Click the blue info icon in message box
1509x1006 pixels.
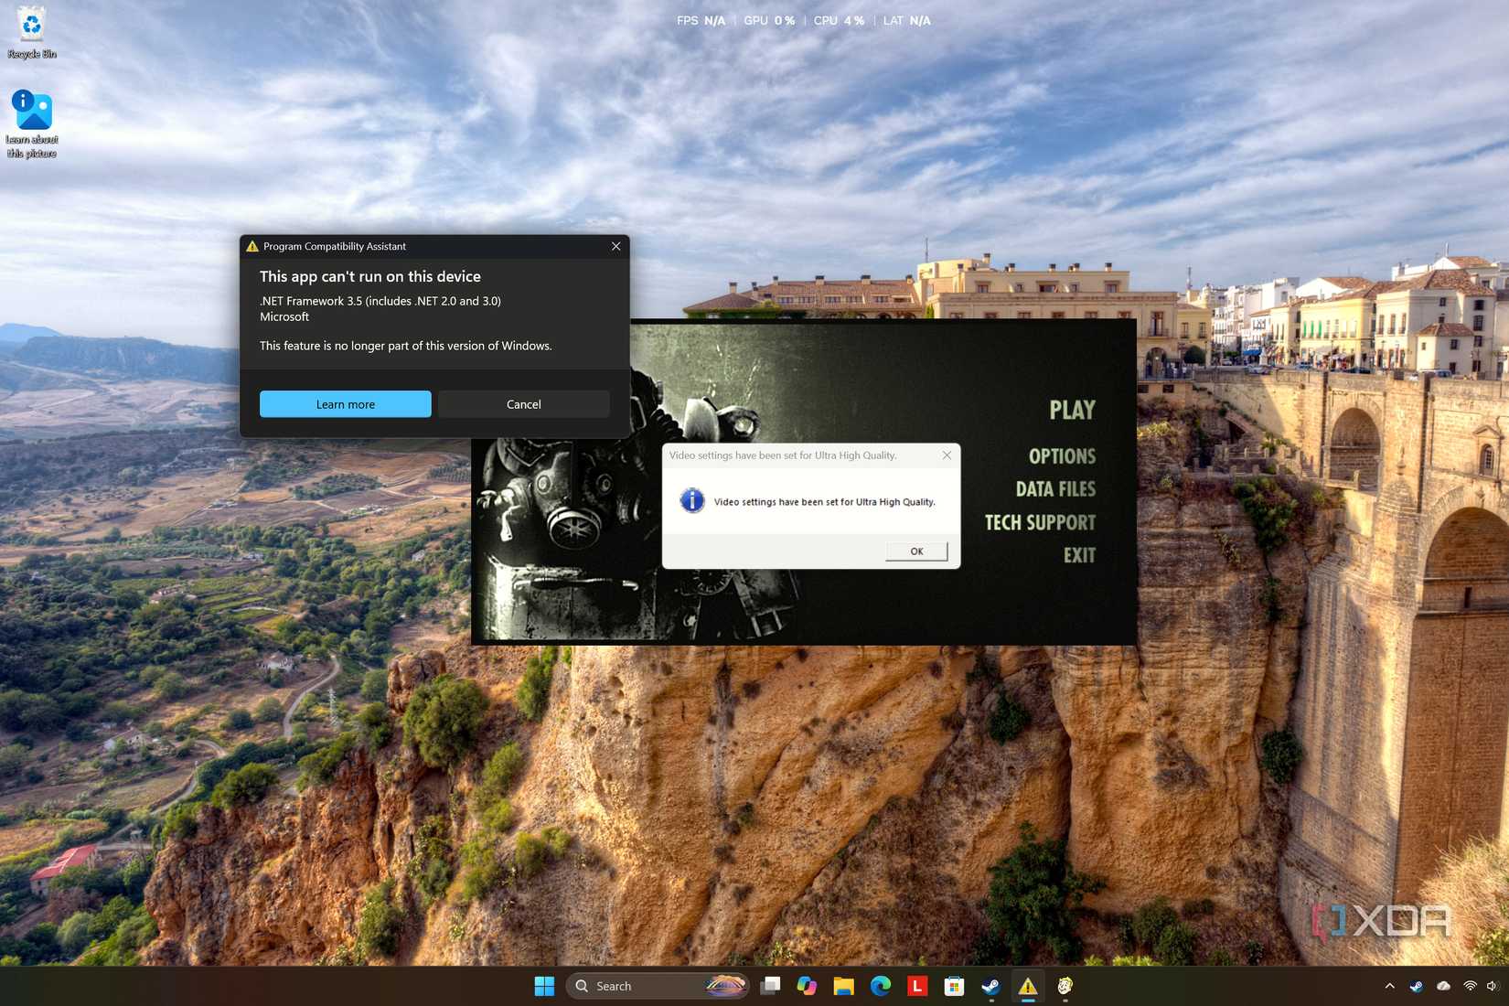(692, 500)
